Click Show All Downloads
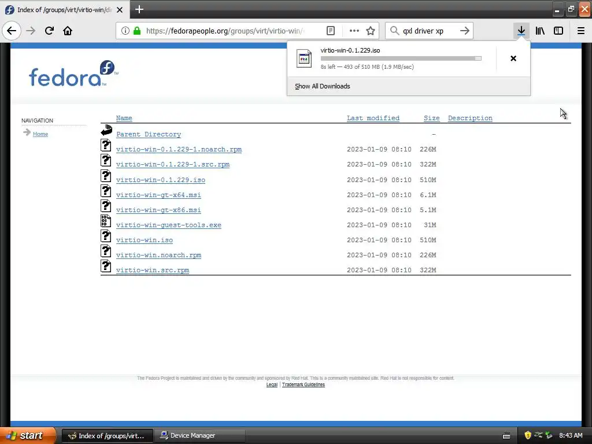This screenshot has width=592, height=444. coord(323,86)
